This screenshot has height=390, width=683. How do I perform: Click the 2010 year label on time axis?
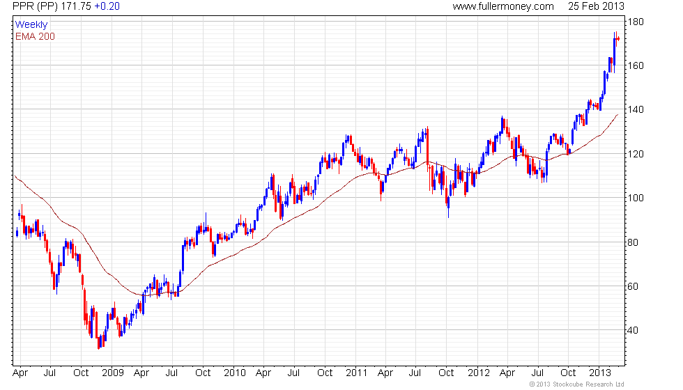(x=235, y=373)
